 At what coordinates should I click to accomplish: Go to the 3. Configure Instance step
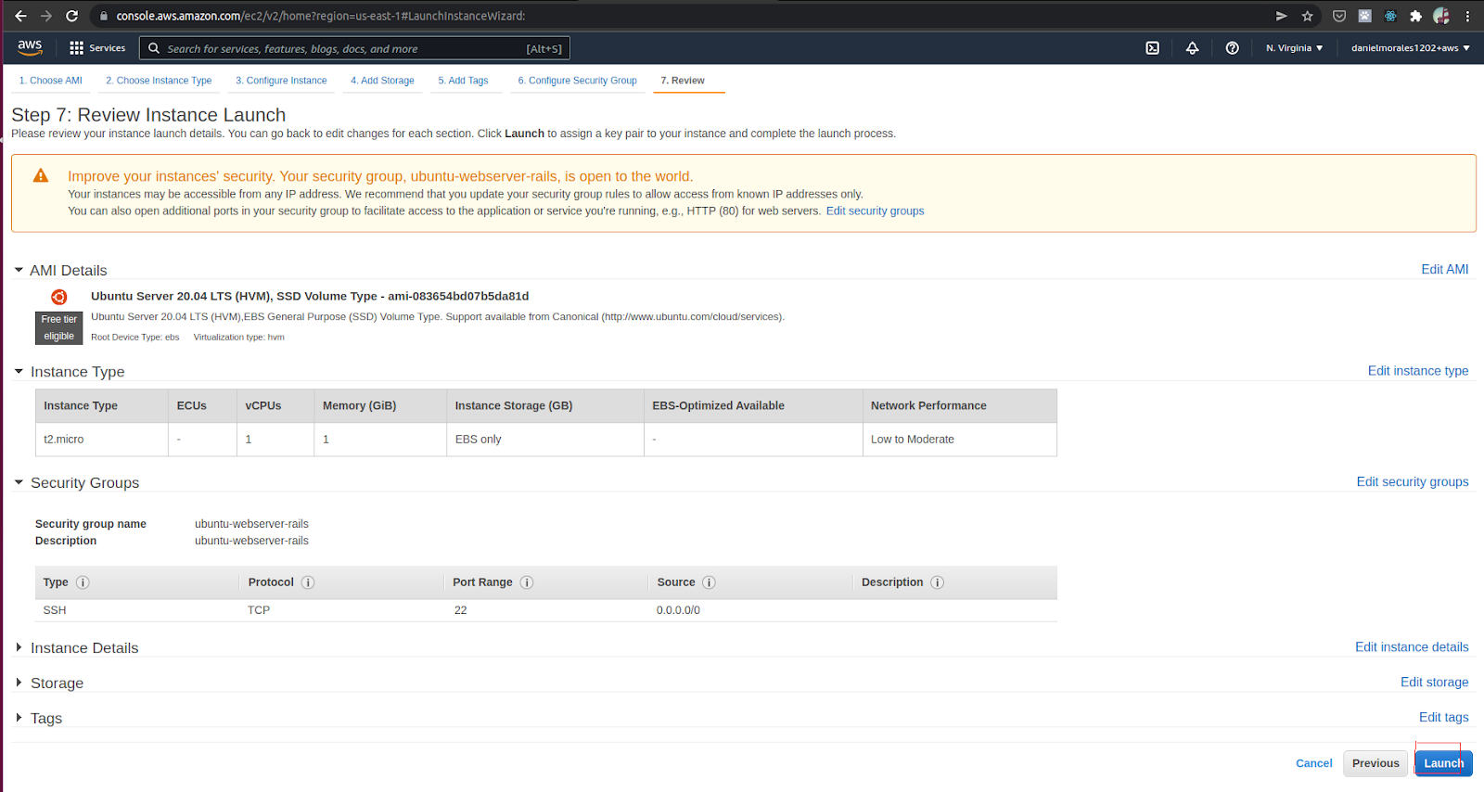click(x=281, y=81)
